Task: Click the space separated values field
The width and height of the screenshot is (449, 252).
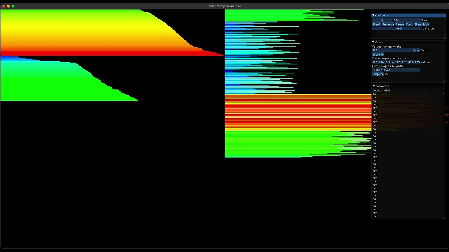Action: coord(396,62)
